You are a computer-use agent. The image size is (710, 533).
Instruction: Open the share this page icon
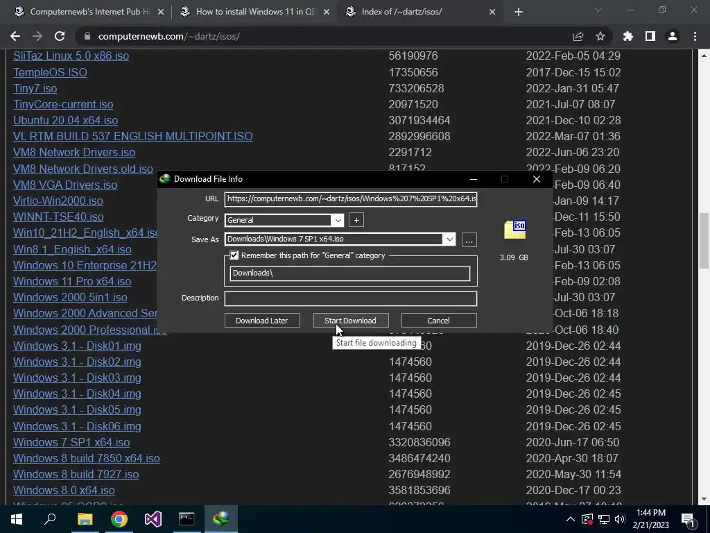pyautogui.click(x=578, y=36)
